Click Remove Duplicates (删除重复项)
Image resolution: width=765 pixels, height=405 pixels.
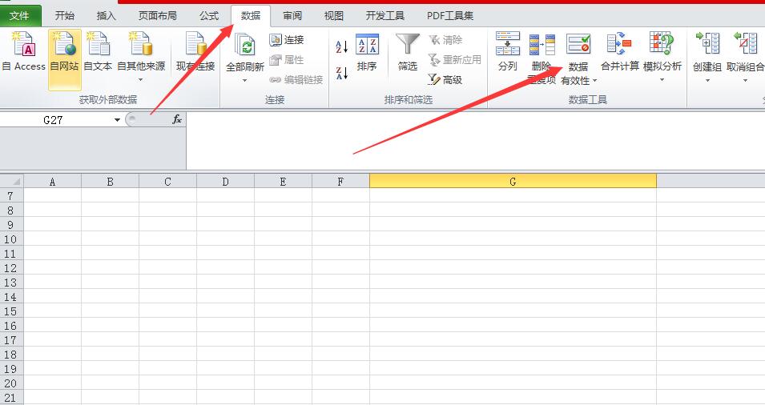point(542,58)
